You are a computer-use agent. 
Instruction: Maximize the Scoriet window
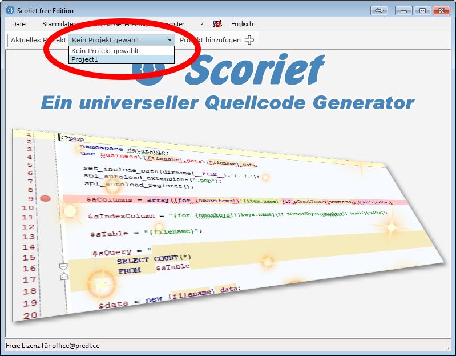(x=422, y=10)
